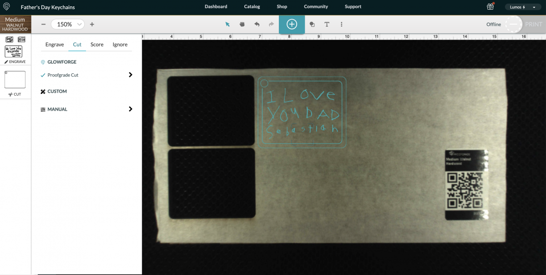Select the second small engrave thumbnail
This screenshot has height=275, width=546.
tap(21, 40)
